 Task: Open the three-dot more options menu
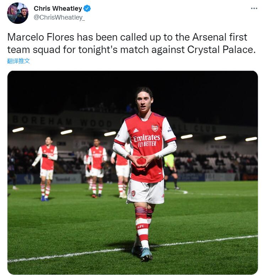[x=254, y=8]
